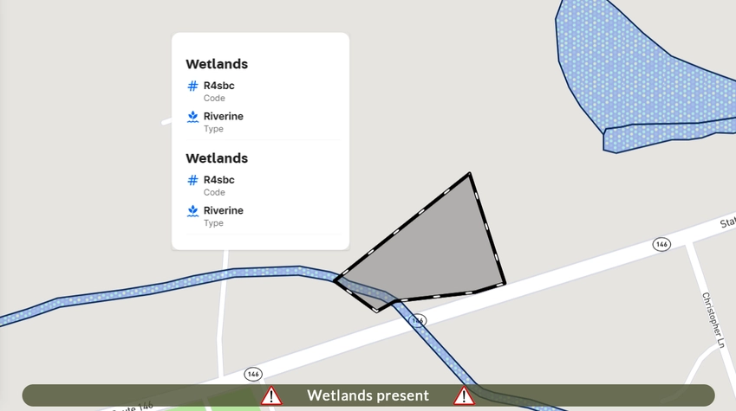
Task: Click the second R4sbc hash icon
Action: (192, 181)
